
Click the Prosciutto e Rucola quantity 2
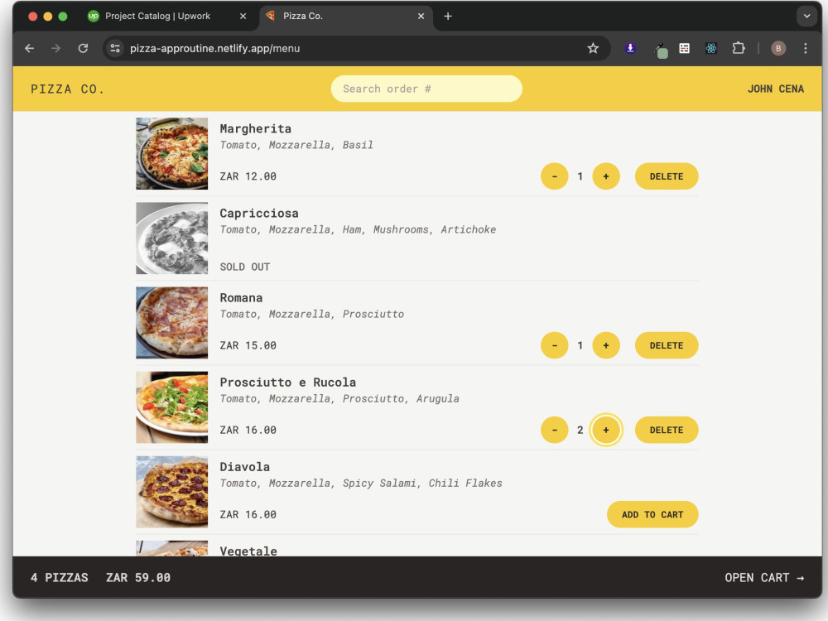pyautogui.click(x=580, y=430)
